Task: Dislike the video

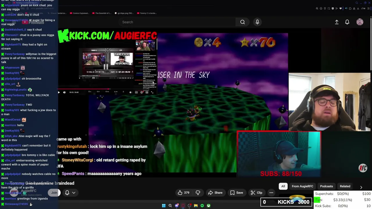Action: (198, 193)
